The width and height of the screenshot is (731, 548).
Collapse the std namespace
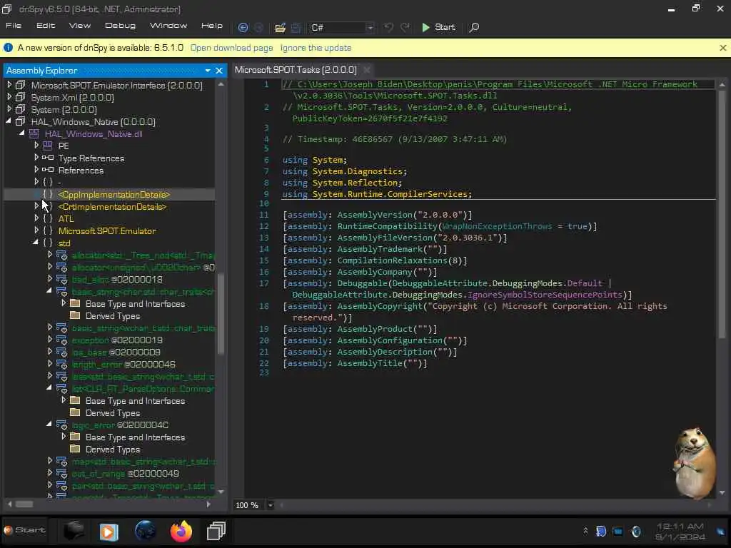36,243
